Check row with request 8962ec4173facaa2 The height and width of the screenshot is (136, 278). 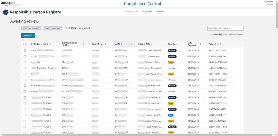(x=25, y=91)
